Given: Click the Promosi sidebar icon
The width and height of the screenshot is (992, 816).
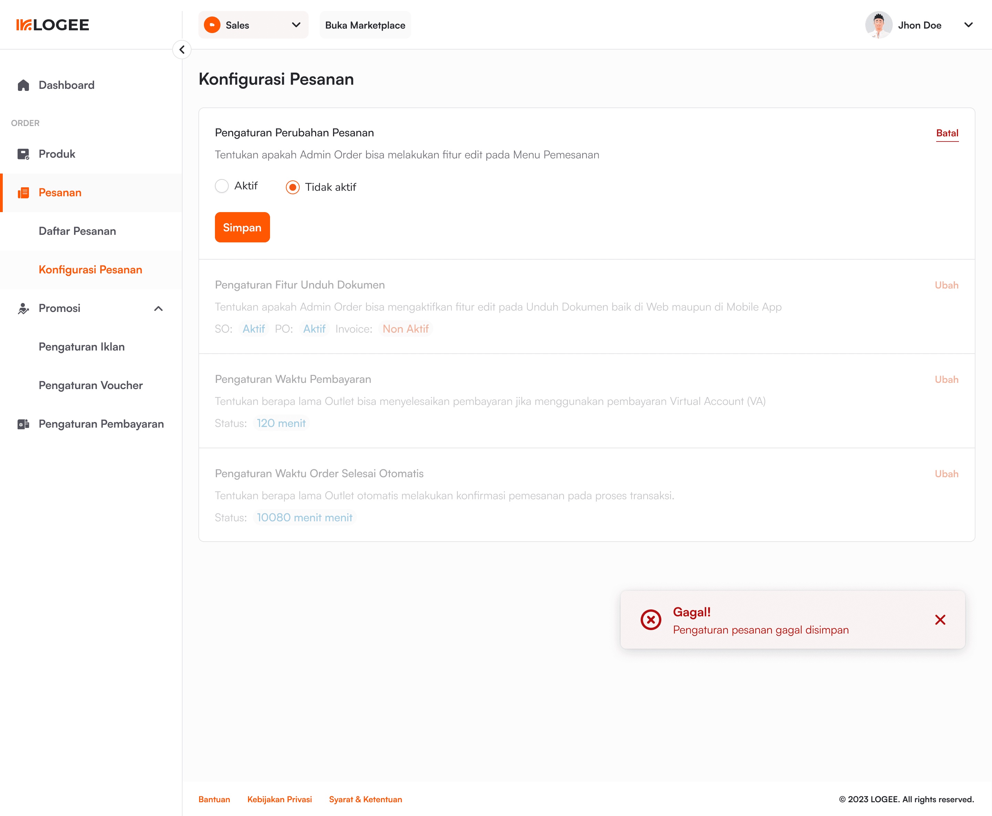Looking at the screenshot, I should [x=23, y=308].
